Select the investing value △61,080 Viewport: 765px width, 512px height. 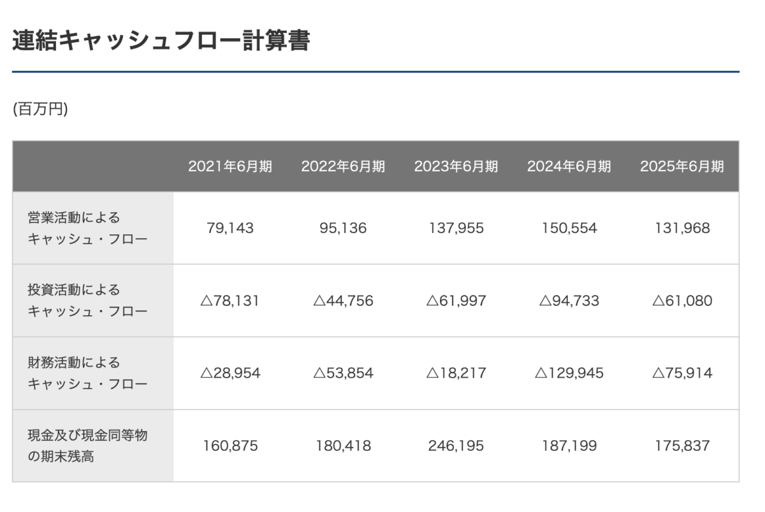(x=682, y=301)
